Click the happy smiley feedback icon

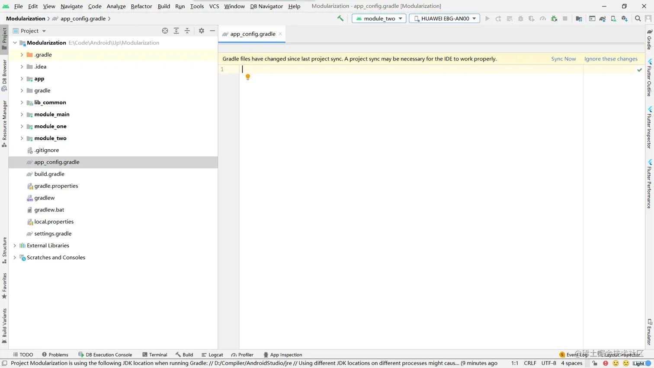tap(616, 363)
